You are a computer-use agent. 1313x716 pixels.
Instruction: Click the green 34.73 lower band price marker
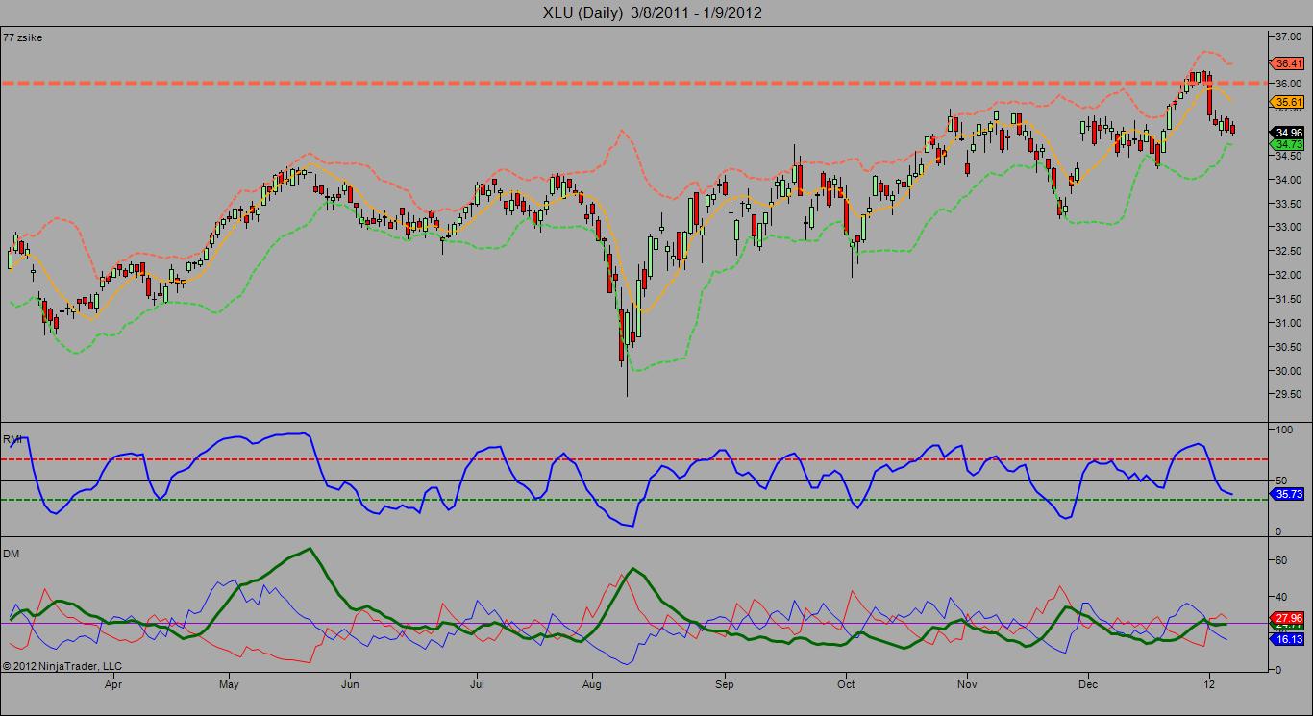coord(1289,144)
